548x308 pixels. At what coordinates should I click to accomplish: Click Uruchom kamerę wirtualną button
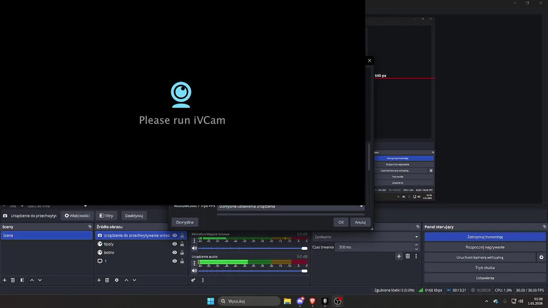click(x=479, y=258)
